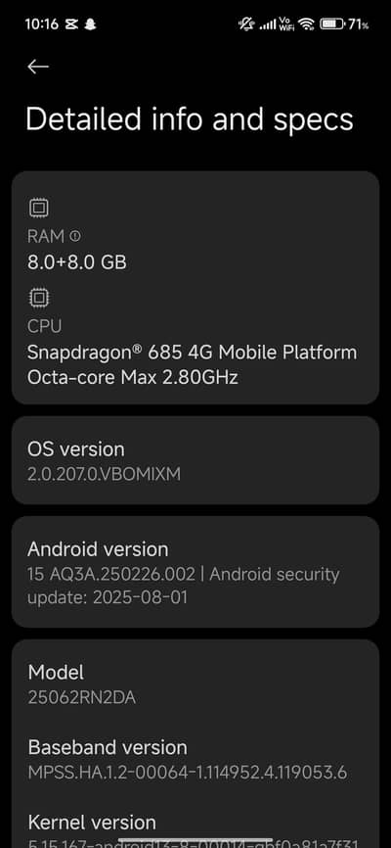391x848 pixels.
Task: Tap the battery icon in status bar
Action: point(331,24)
